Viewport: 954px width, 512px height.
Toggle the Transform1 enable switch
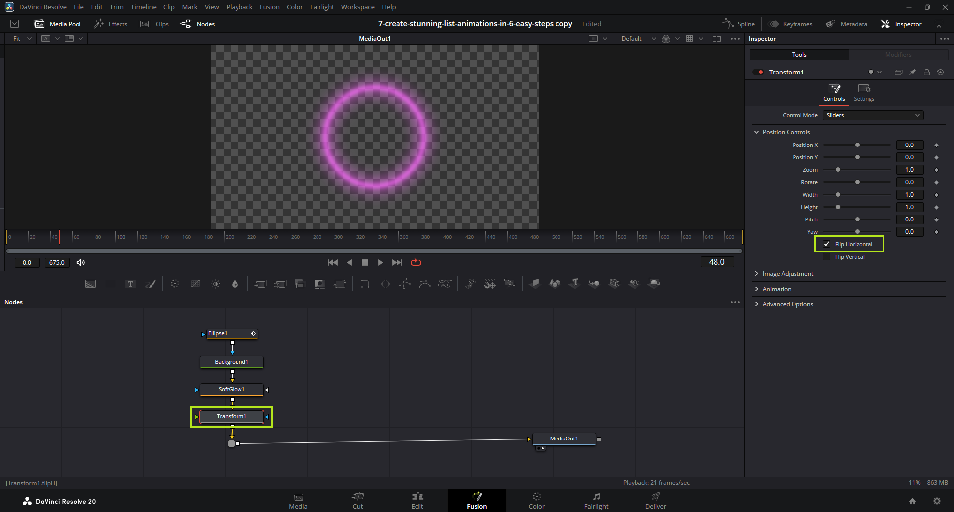pos(758,72)
